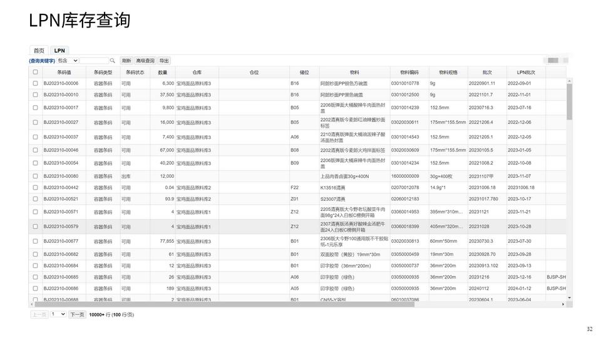This screenshot has height=338, width=601.
Task: Select the LPN tab
Action: (x=59, y=50)
